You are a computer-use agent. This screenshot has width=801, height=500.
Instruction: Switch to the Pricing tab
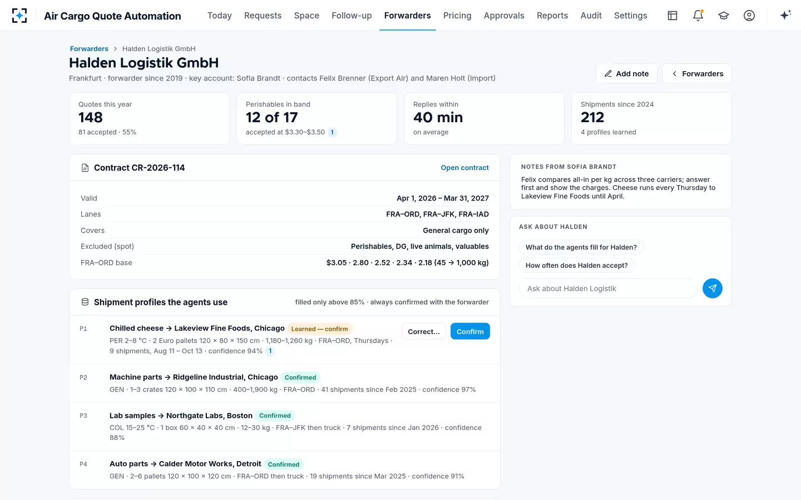(x=457, y=16)
